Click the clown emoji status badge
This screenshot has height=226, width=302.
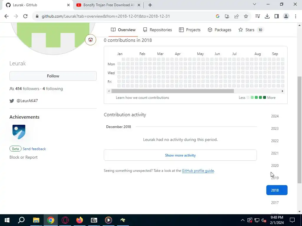[91, 40]
